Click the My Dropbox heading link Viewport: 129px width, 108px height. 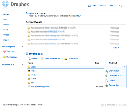coord(36,54)
